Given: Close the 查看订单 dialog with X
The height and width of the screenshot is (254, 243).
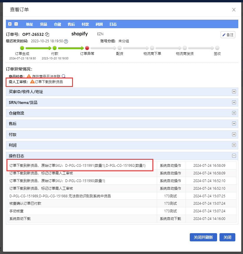Looking at the screenshot, I should (234, 10).
